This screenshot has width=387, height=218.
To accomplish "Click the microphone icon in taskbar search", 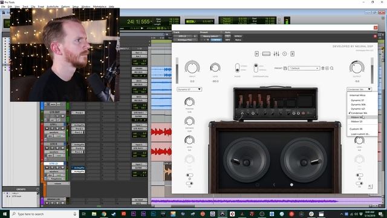I will [75, 214].
